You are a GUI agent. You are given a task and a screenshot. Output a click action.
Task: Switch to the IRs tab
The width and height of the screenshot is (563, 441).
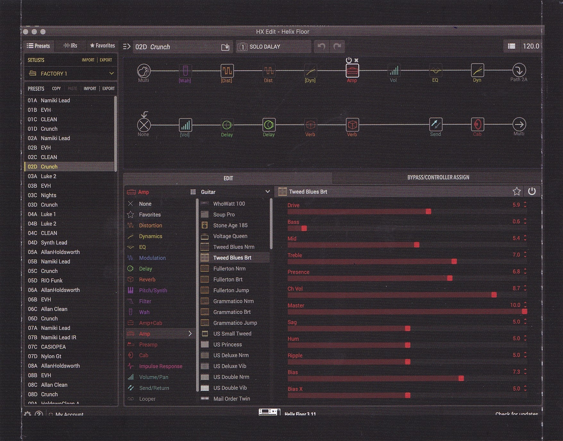[x=71, y=46]
